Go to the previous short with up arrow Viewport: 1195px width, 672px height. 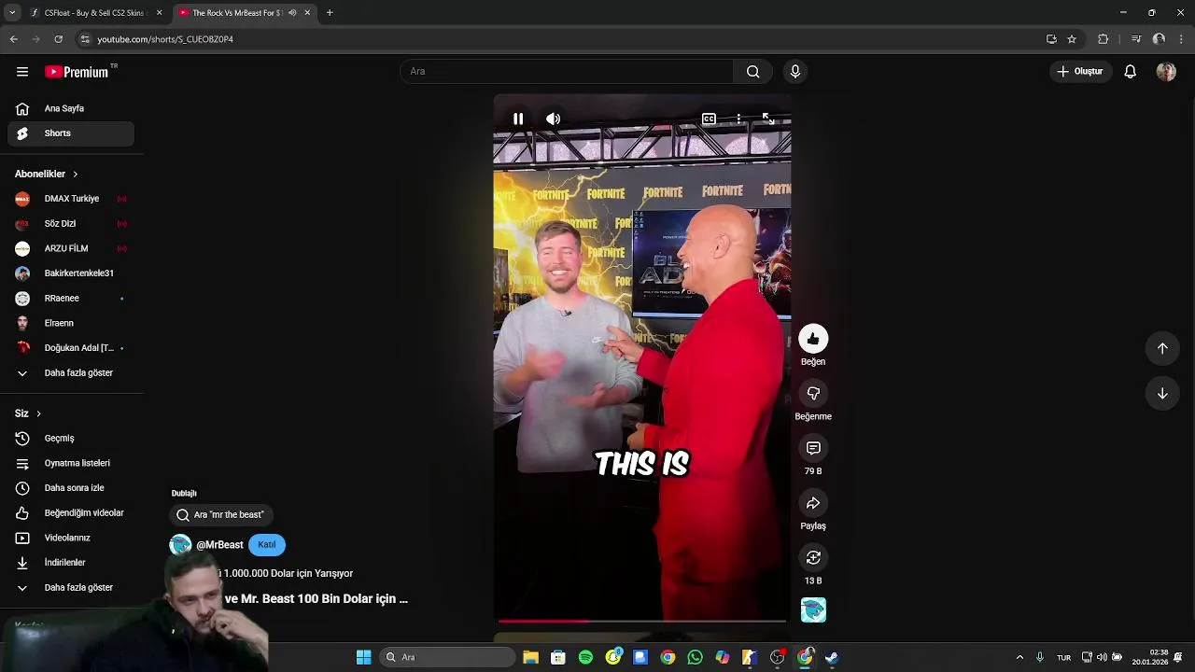1162,348
